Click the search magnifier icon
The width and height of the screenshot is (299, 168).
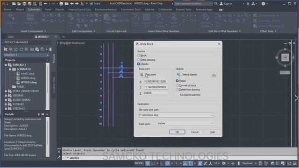[216, 4]
